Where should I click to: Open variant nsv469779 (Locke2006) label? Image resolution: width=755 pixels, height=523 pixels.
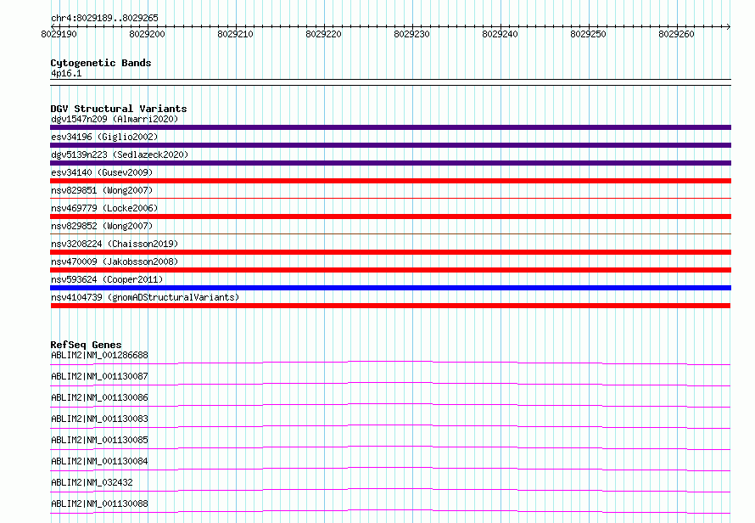pos(104,208)
